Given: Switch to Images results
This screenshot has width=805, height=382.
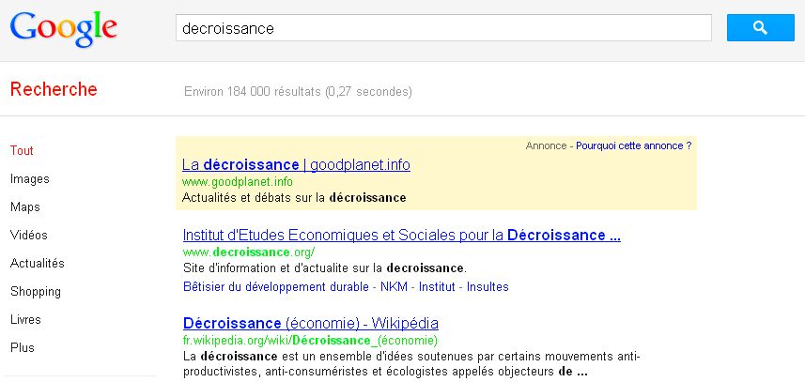Looking at the screenshot, I should pos(30,179).
